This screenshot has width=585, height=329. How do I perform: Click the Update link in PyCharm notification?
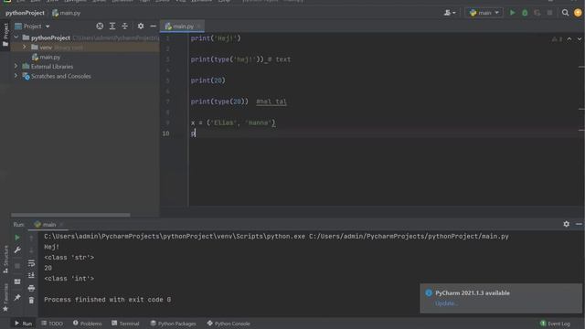click(x=446, y=303)
